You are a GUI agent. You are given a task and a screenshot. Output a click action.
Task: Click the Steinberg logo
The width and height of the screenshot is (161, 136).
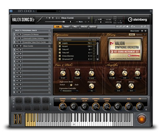138,19
